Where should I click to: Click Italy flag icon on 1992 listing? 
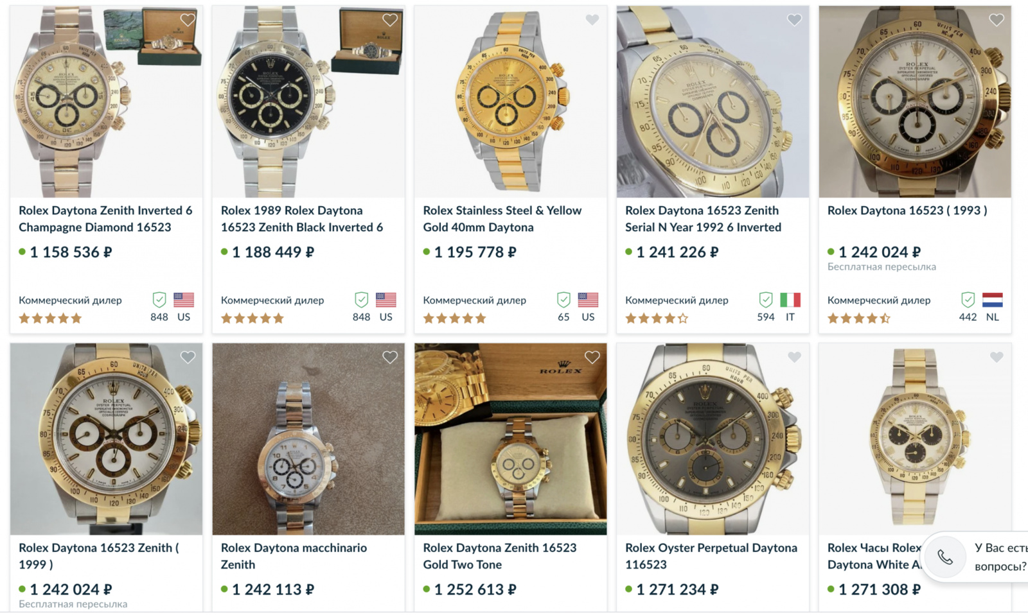[790, 300]
